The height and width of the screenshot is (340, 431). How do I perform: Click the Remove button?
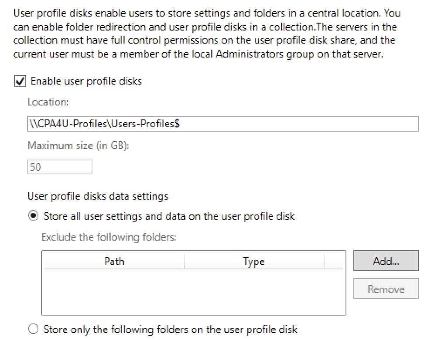click(x=386, y=289)
